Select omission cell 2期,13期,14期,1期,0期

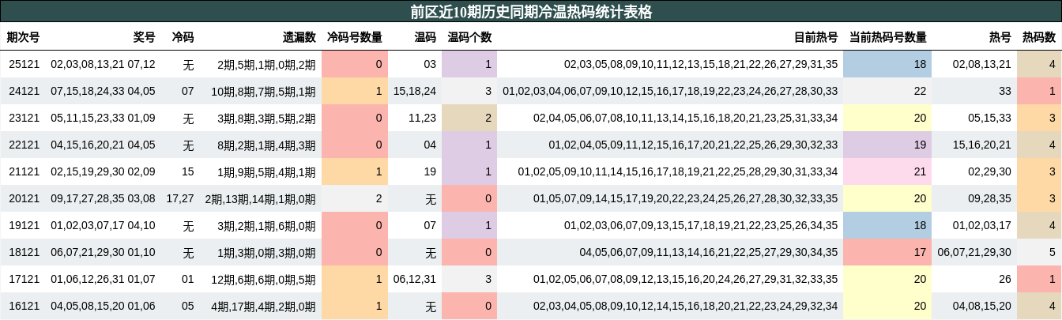tap(261, 198)
